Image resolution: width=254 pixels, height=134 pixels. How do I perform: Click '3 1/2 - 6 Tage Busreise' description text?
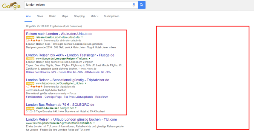click(66, 111)
